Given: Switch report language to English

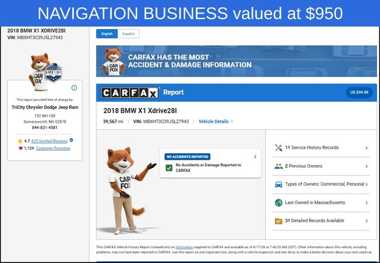Looking at the screenshot, I should pos(107,34).
